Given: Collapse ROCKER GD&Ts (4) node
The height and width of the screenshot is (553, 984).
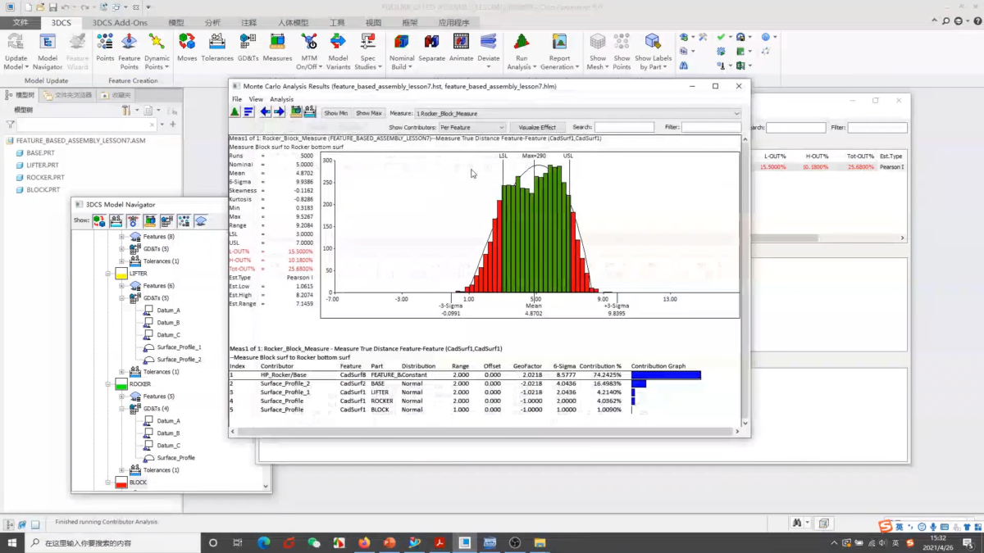Looking at the screenshot, I should tap(121, 409).
